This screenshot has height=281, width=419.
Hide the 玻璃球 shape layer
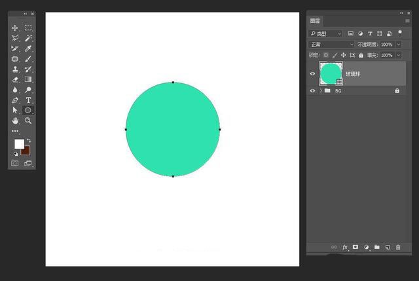[312, 74]
